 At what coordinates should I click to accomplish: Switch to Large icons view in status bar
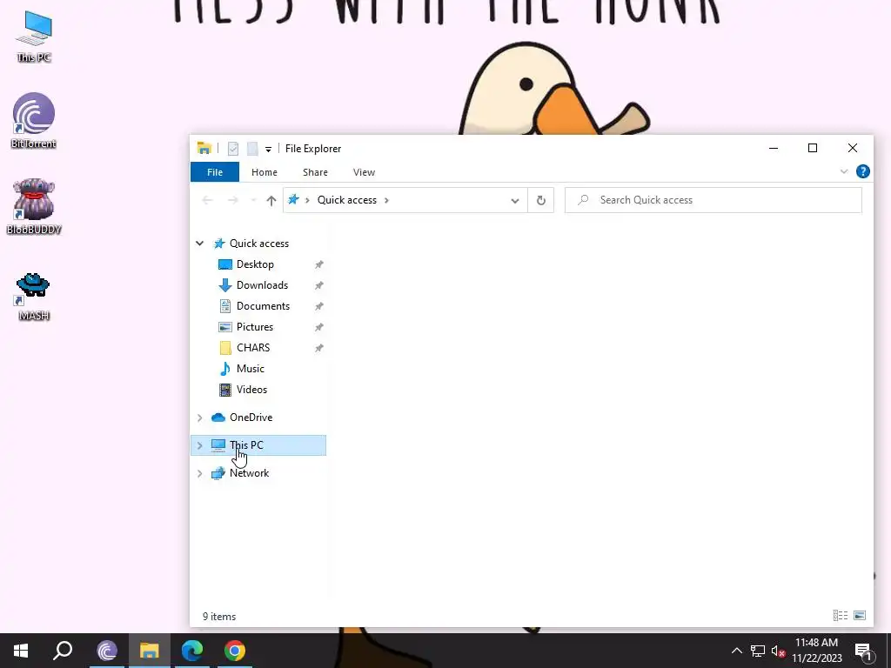(x=860, y=615)
